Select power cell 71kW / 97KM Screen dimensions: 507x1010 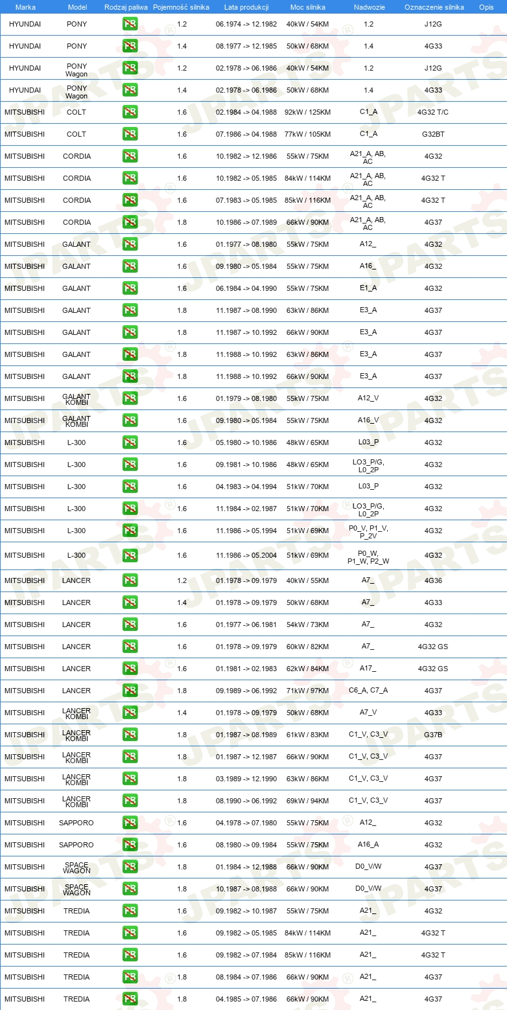point(308,691)
